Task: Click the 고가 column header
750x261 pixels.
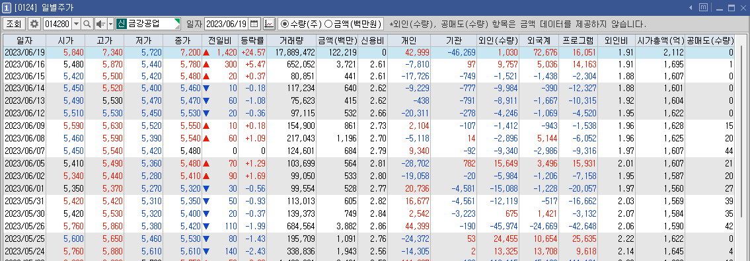Action: point(104,40)
